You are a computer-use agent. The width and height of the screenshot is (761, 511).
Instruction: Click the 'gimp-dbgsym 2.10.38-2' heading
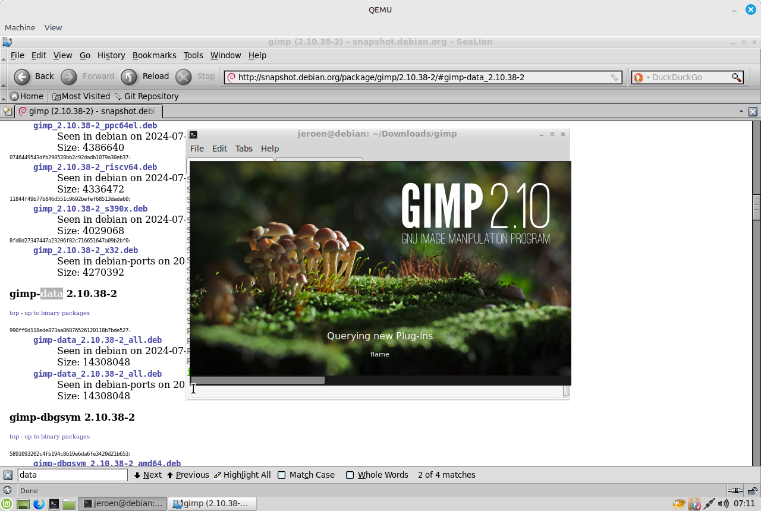pyautogui.click(x=72, y=417)
